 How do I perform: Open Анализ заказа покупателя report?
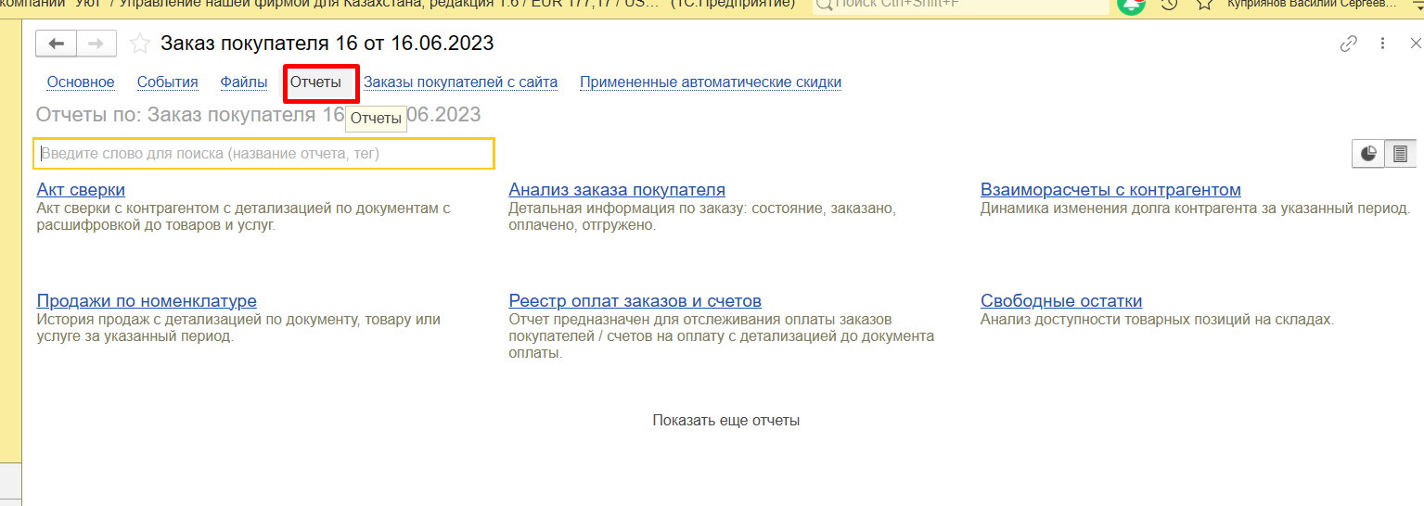(x=617, y=190)
